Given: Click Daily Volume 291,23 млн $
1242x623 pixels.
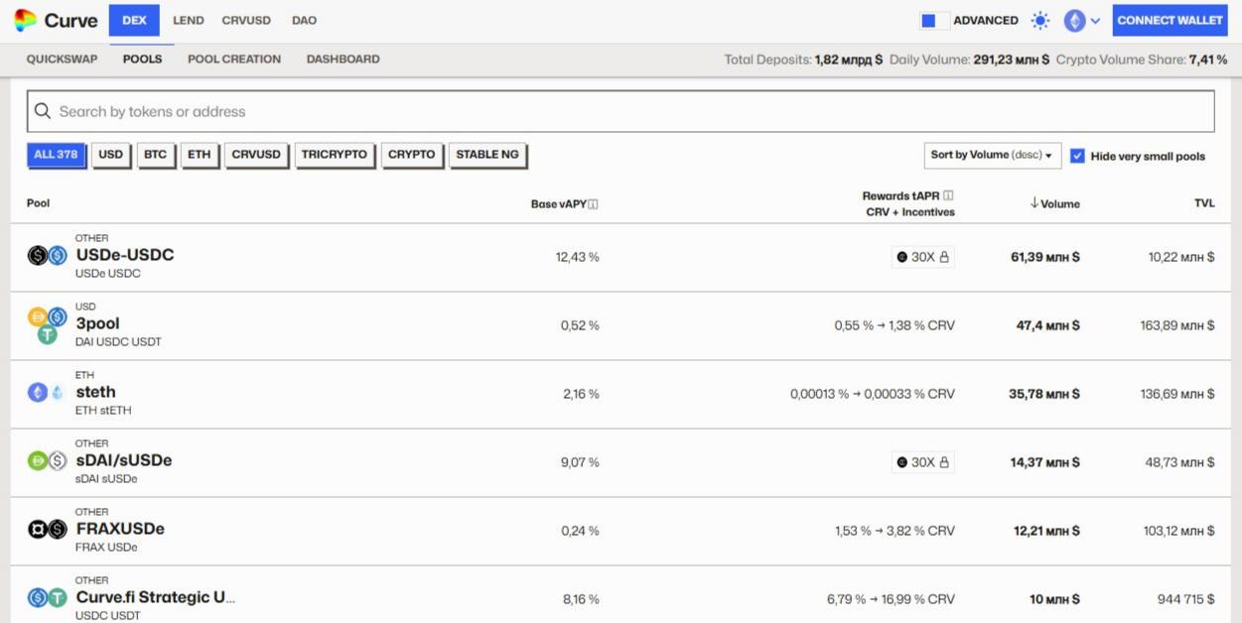Looking at the screenshot, I should [x=969, y=60].
